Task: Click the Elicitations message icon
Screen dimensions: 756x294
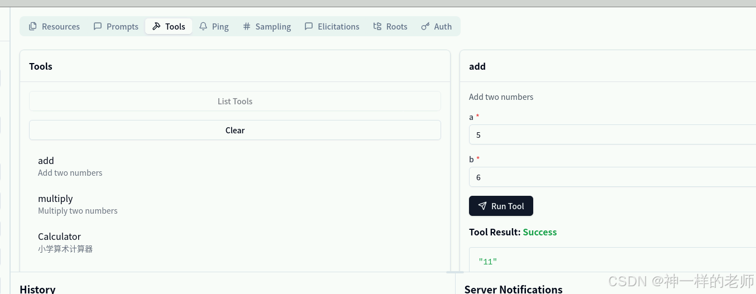Action: (309, 26)
